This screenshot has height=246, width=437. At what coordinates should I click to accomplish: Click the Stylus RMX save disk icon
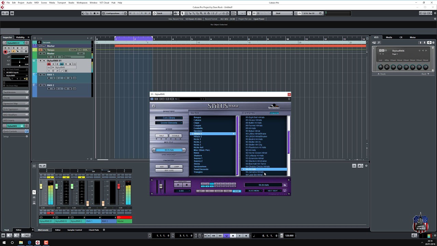pos(284,191)
